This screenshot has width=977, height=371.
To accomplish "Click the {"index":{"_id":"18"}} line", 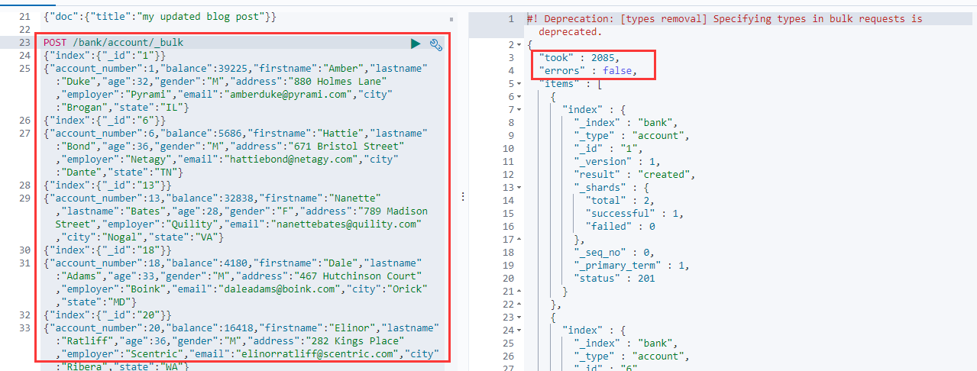I will click(108, 250).
